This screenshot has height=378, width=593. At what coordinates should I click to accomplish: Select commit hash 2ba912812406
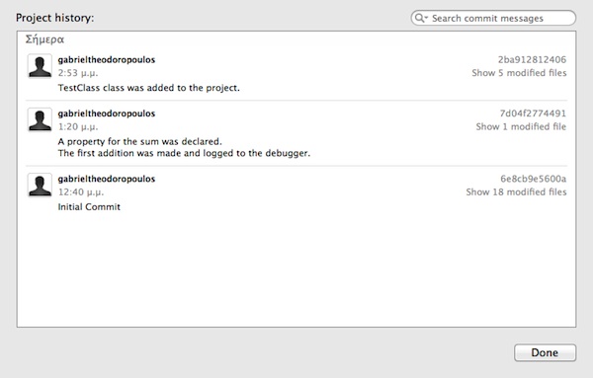(532, 59)
